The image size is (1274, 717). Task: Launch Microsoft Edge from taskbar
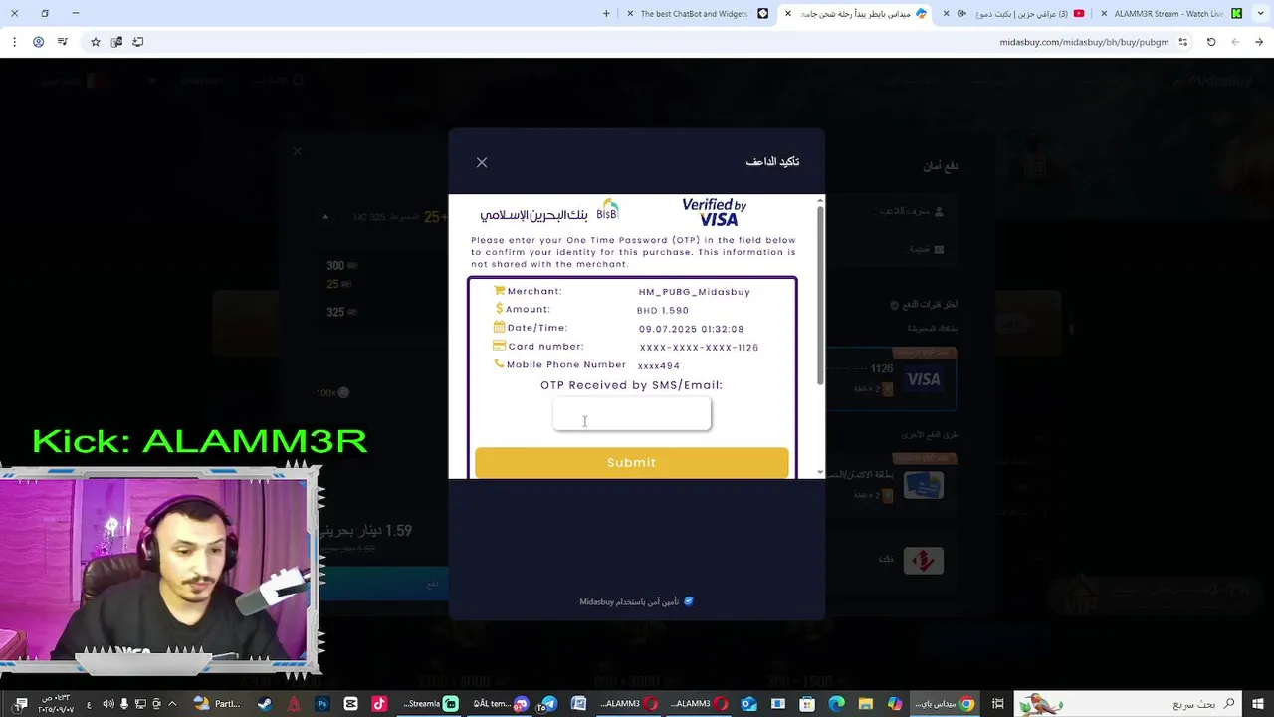(836, 704)
